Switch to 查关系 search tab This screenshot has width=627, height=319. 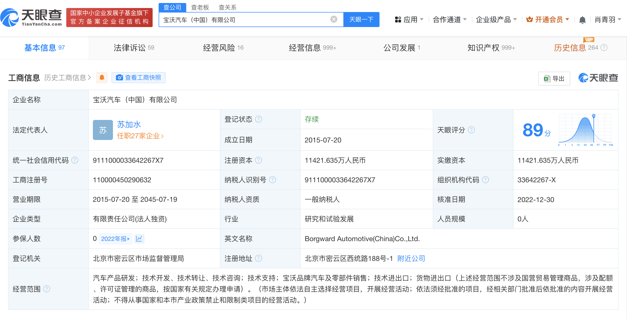click(228, 8)
